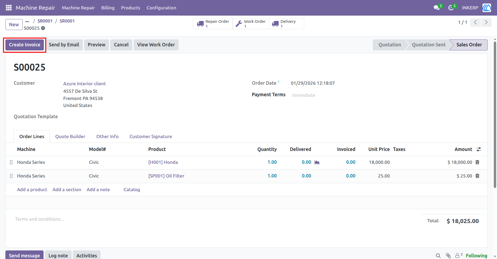The width and height of the screenshot is (497, 259).
Task: Open the Work Order wrench smart button
Action: pos(251,24)
